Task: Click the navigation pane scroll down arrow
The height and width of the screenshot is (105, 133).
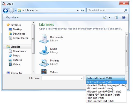Action: point(33,72)
